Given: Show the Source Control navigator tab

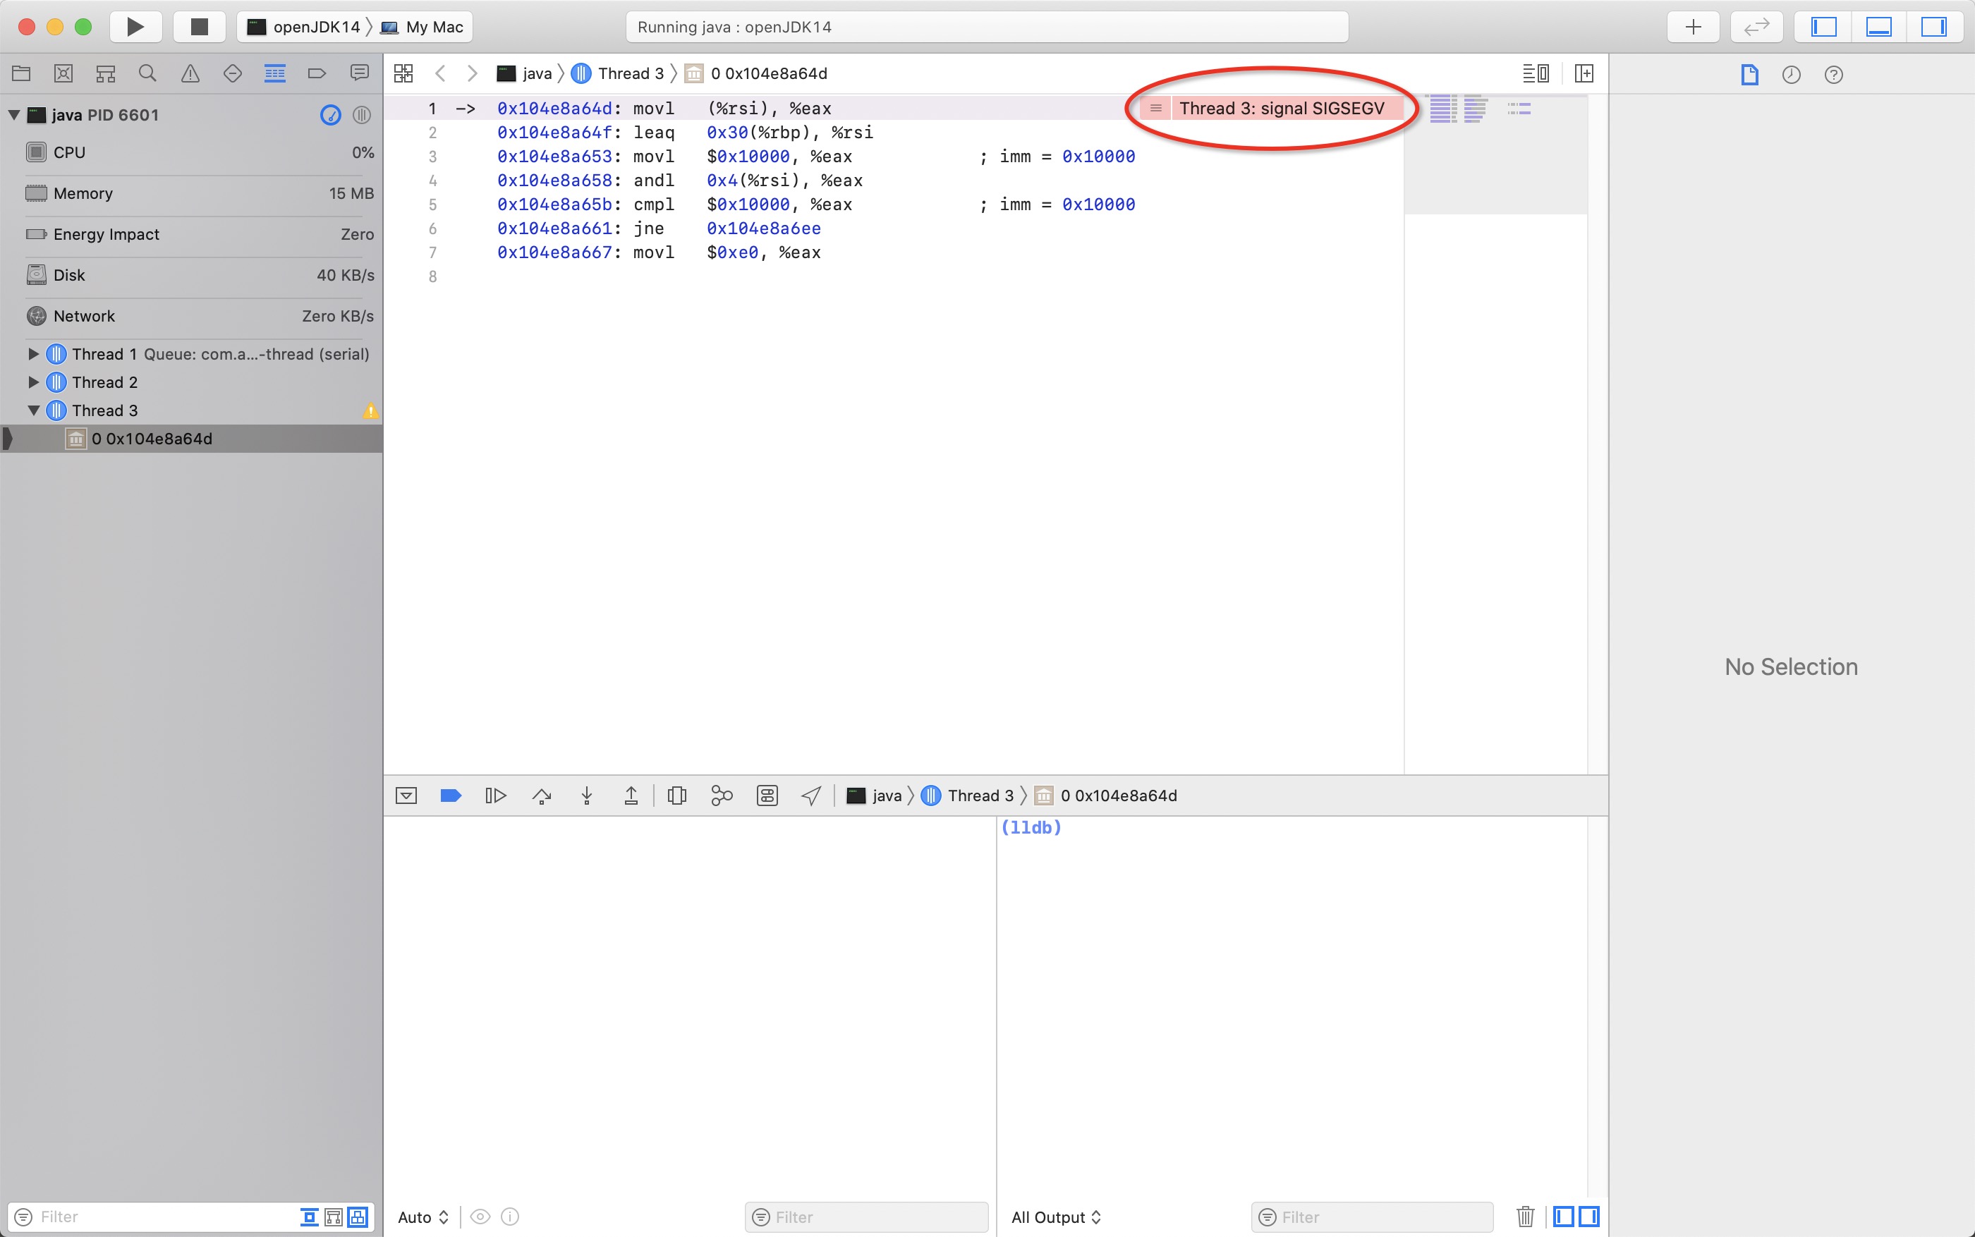Looking at the screenshot, I should pyautogui.click(x=63, y=73).
